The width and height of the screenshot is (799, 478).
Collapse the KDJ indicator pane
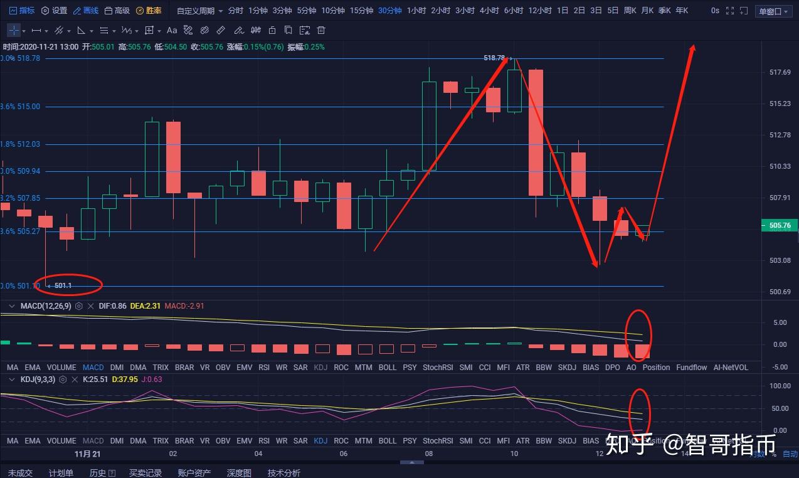pyautogui.click(x=11, y=380)
